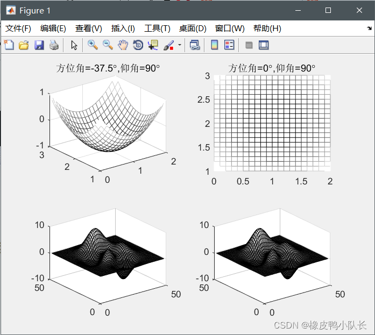Open the 文件(F) menu
This screenshot has height=335, width=375.
(x=18, y=28)
